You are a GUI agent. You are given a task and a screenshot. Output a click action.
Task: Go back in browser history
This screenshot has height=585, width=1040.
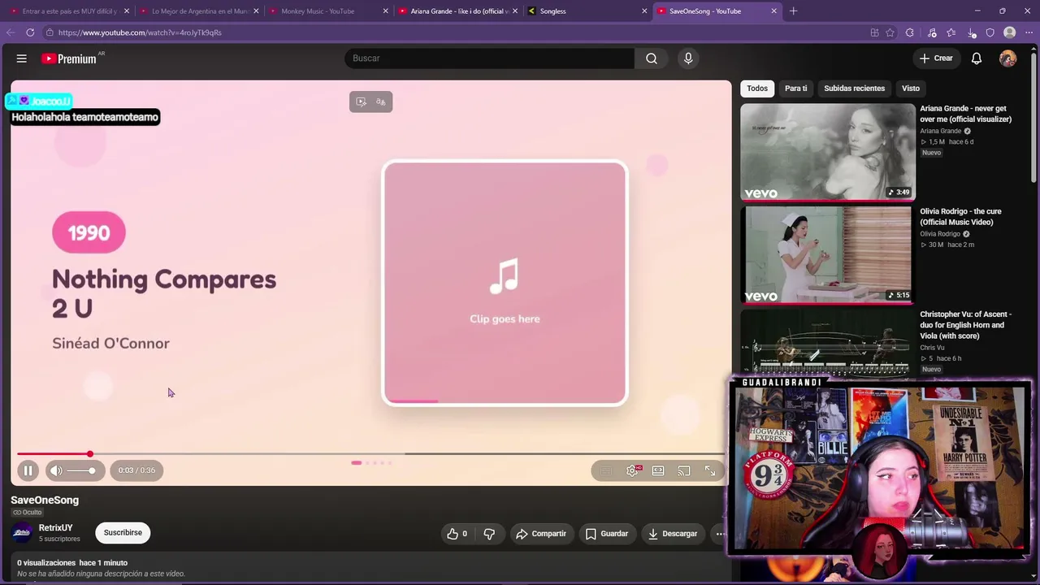pyautogui.click(x=11, y=32)
